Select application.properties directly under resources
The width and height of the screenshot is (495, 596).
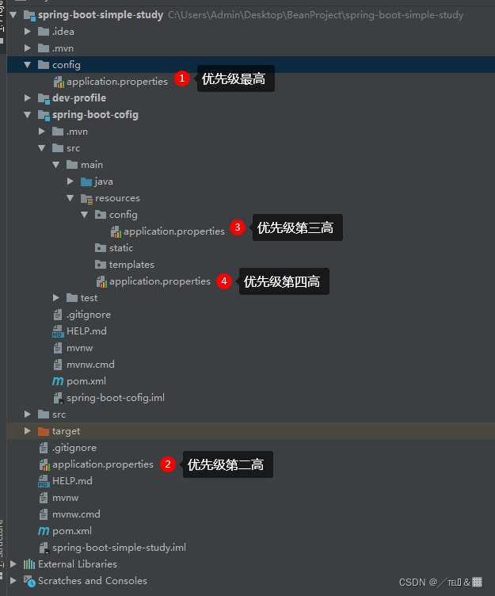[x=160, y=281]
